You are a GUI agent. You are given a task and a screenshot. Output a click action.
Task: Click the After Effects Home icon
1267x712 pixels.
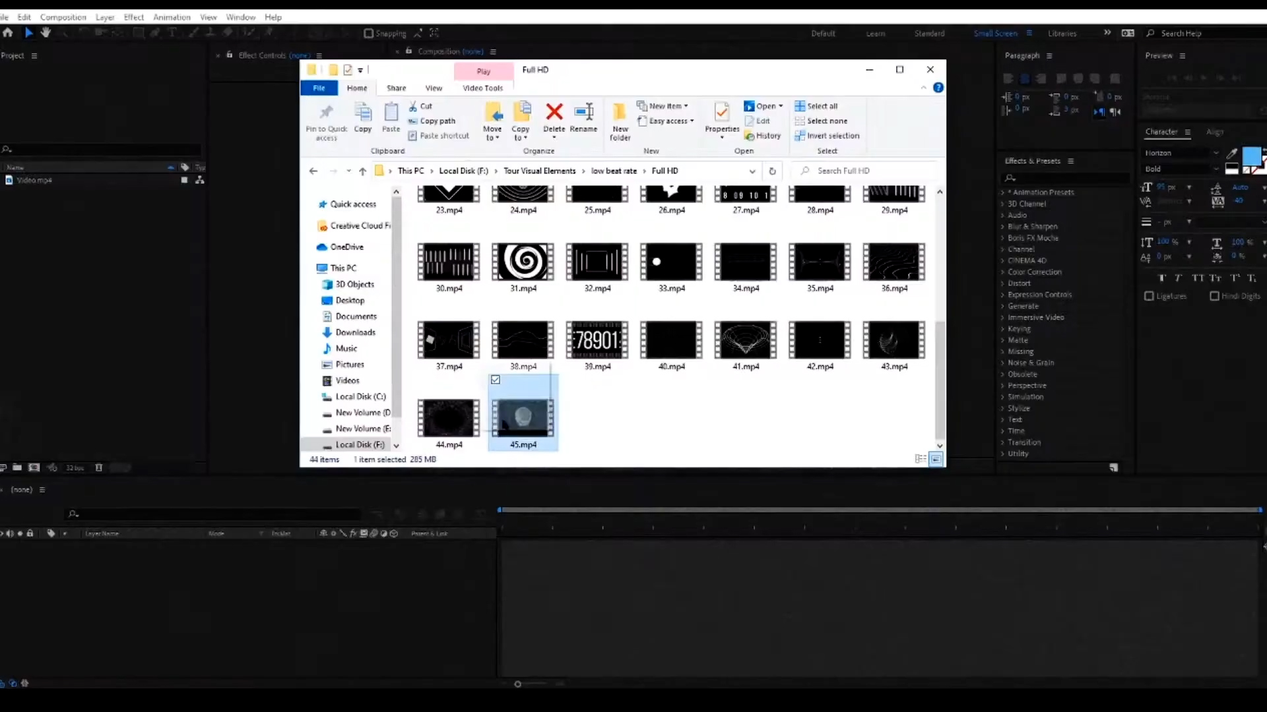coord(8,32)
